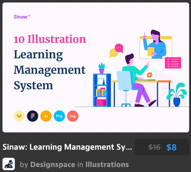Click the blue bookshelf illustration

tap(102, 90)
